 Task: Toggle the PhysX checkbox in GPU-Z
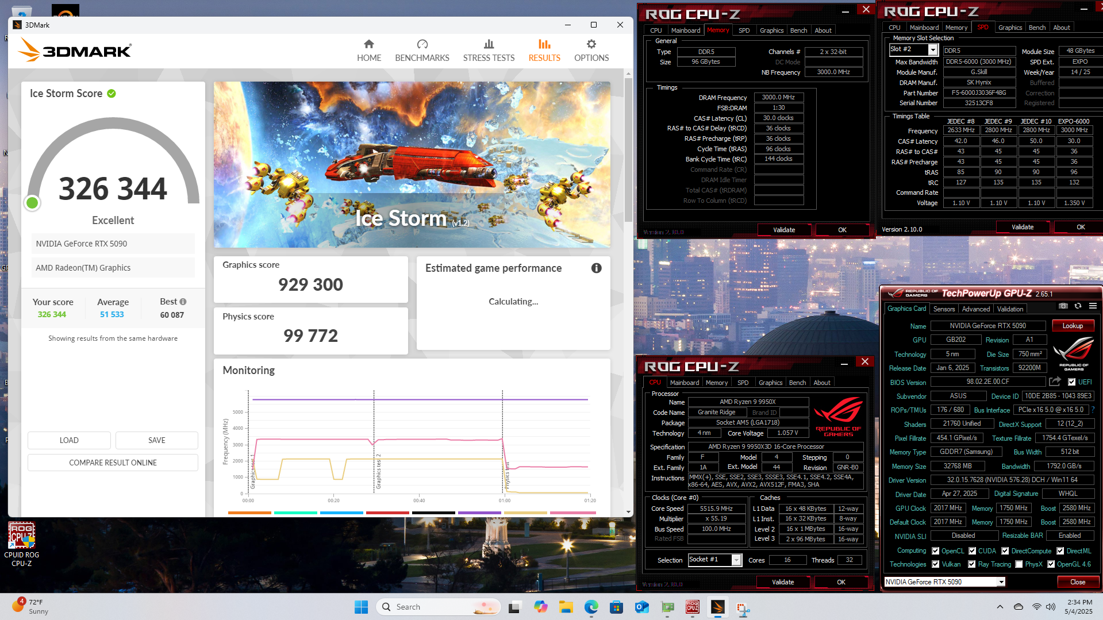coord(1019,564)
